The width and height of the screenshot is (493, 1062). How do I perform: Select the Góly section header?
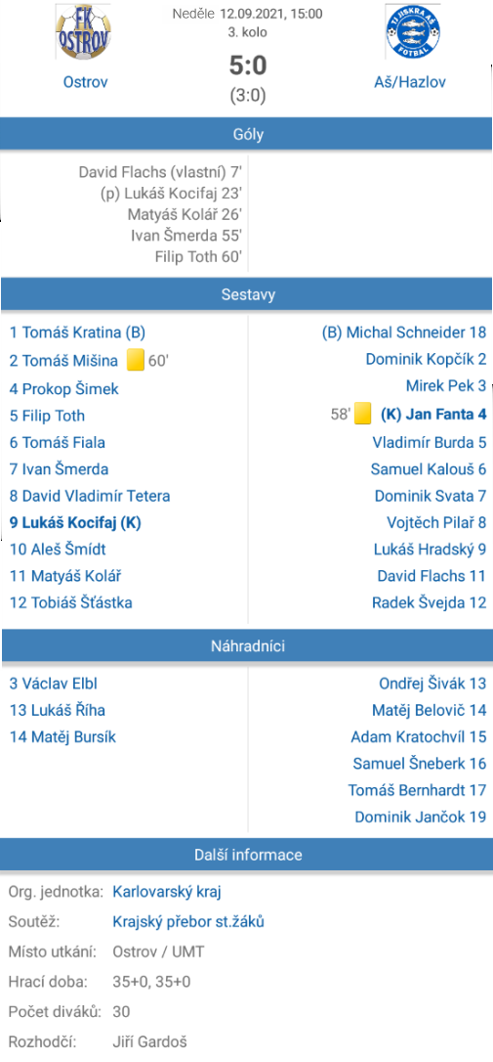click(246, 134)
